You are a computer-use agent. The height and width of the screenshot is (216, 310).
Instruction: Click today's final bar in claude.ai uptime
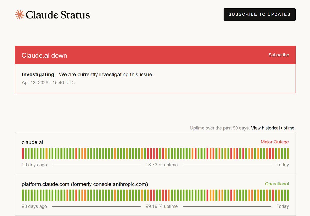[288, 154]
